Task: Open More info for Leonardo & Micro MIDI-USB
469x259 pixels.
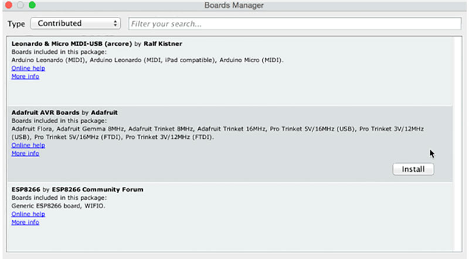Action: coord(25,77)
